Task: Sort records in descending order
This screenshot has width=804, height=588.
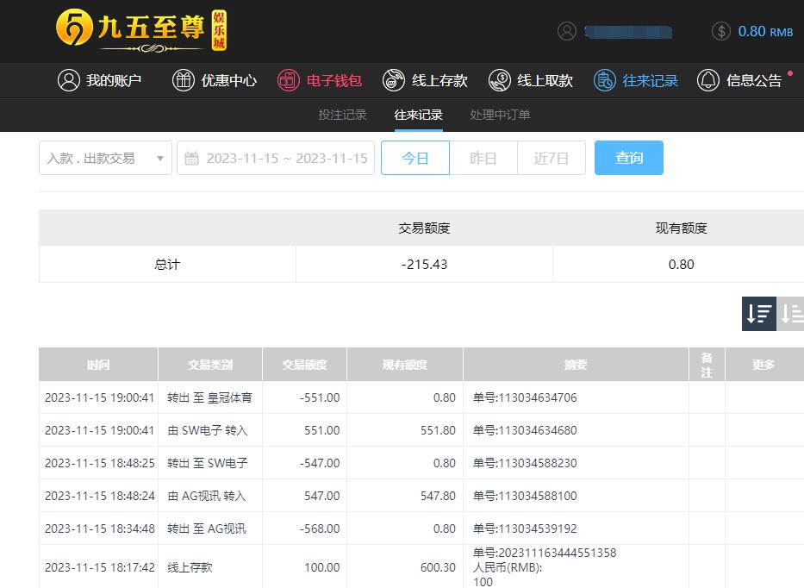Action: pyautogui.click(x=758, y=314)
